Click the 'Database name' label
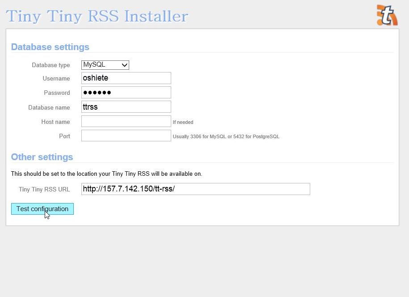Image resolution: width=409 pixels, height=297 pixels. coord(49,107)
